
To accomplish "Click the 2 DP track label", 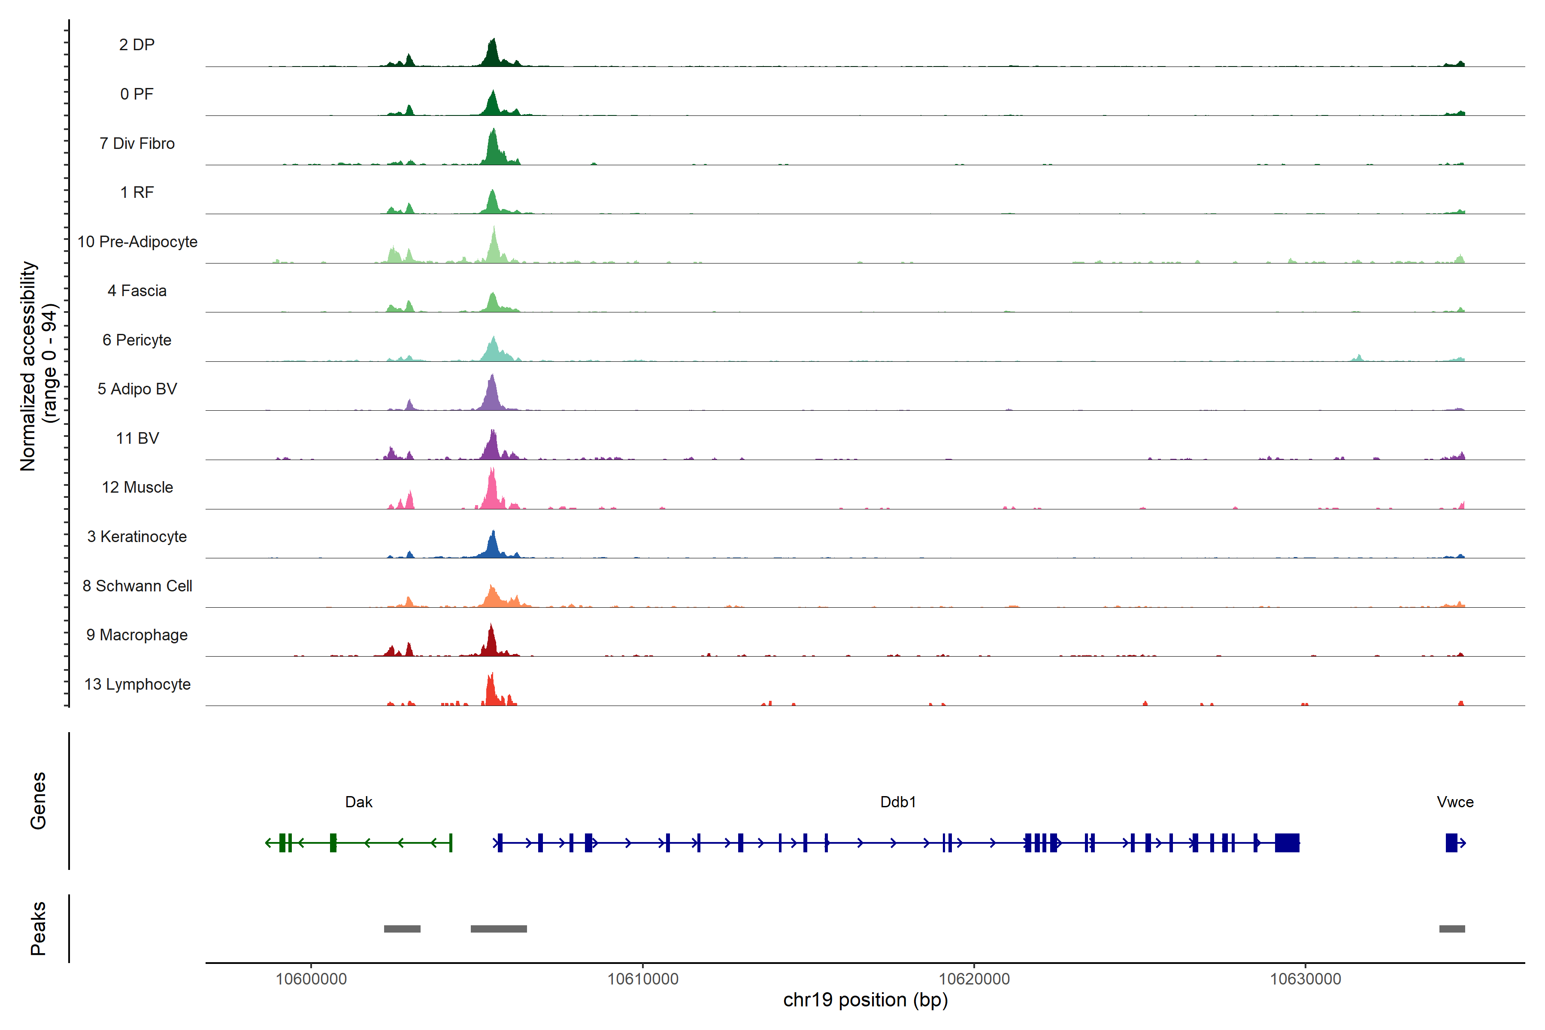I will [136, 45].
